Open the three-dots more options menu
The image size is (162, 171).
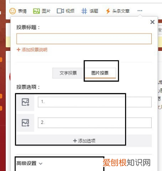140,11
